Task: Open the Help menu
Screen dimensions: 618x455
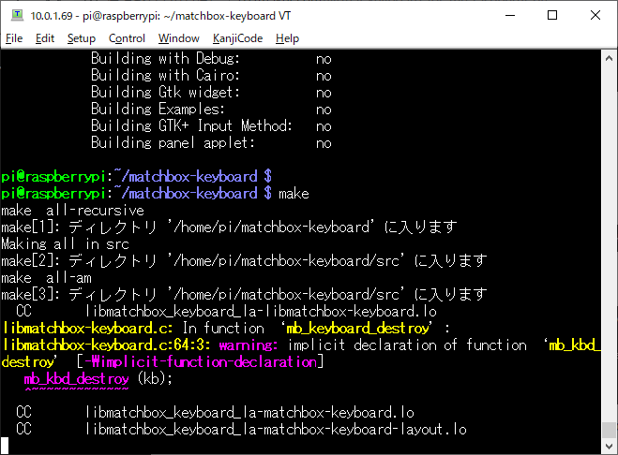Action: [287, 38]
